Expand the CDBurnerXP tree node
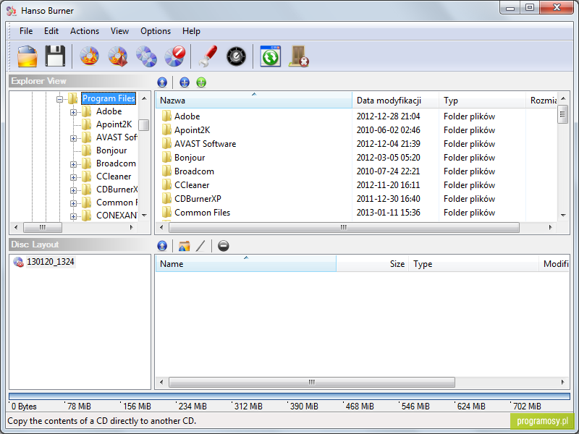 tap(73, 190)
